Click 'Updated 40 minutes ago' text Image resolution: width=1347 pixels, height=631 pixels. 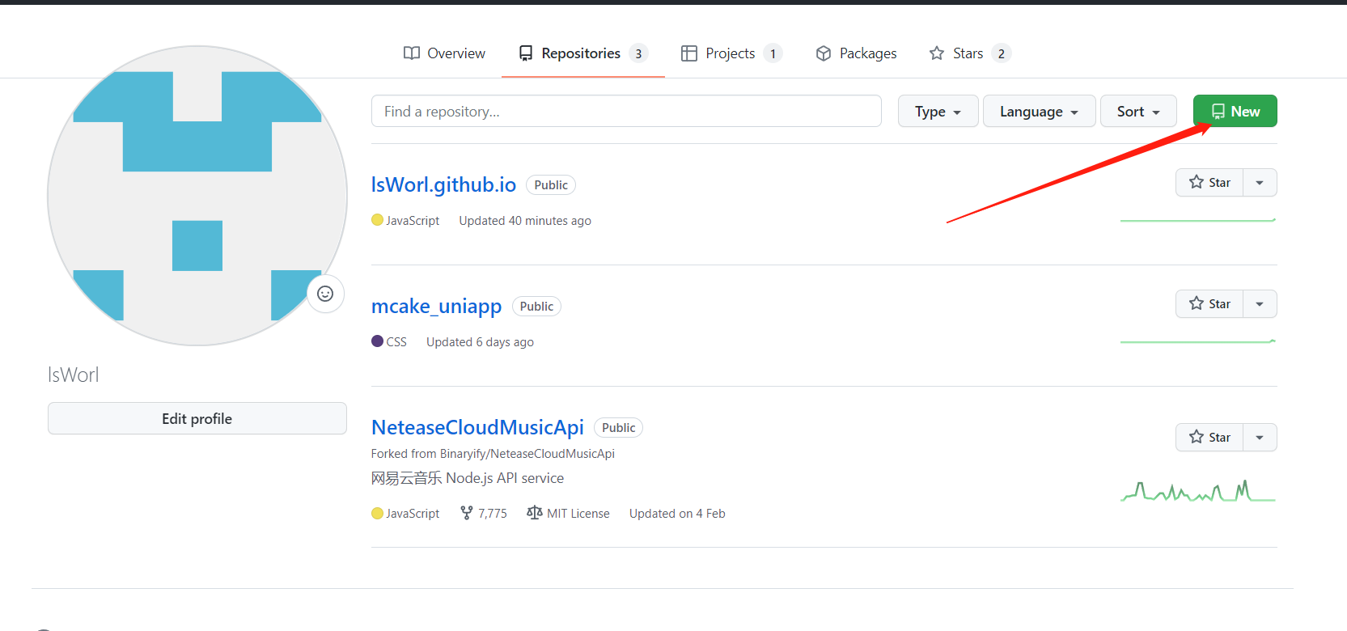point(525,221)
